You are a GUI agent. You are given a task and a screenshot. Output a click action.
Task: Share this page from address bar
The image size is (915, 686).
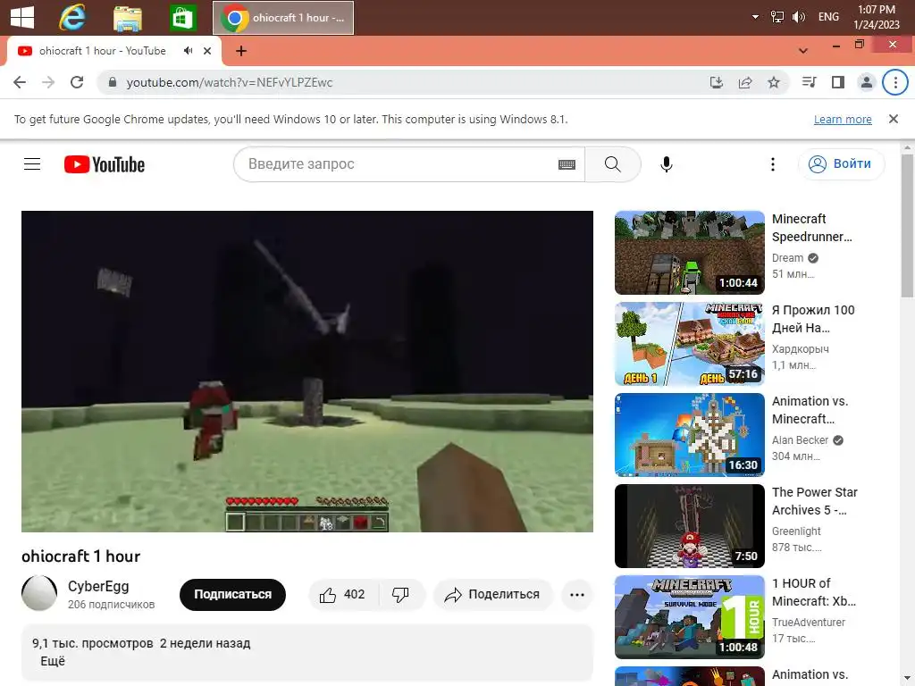pos(745,82)
